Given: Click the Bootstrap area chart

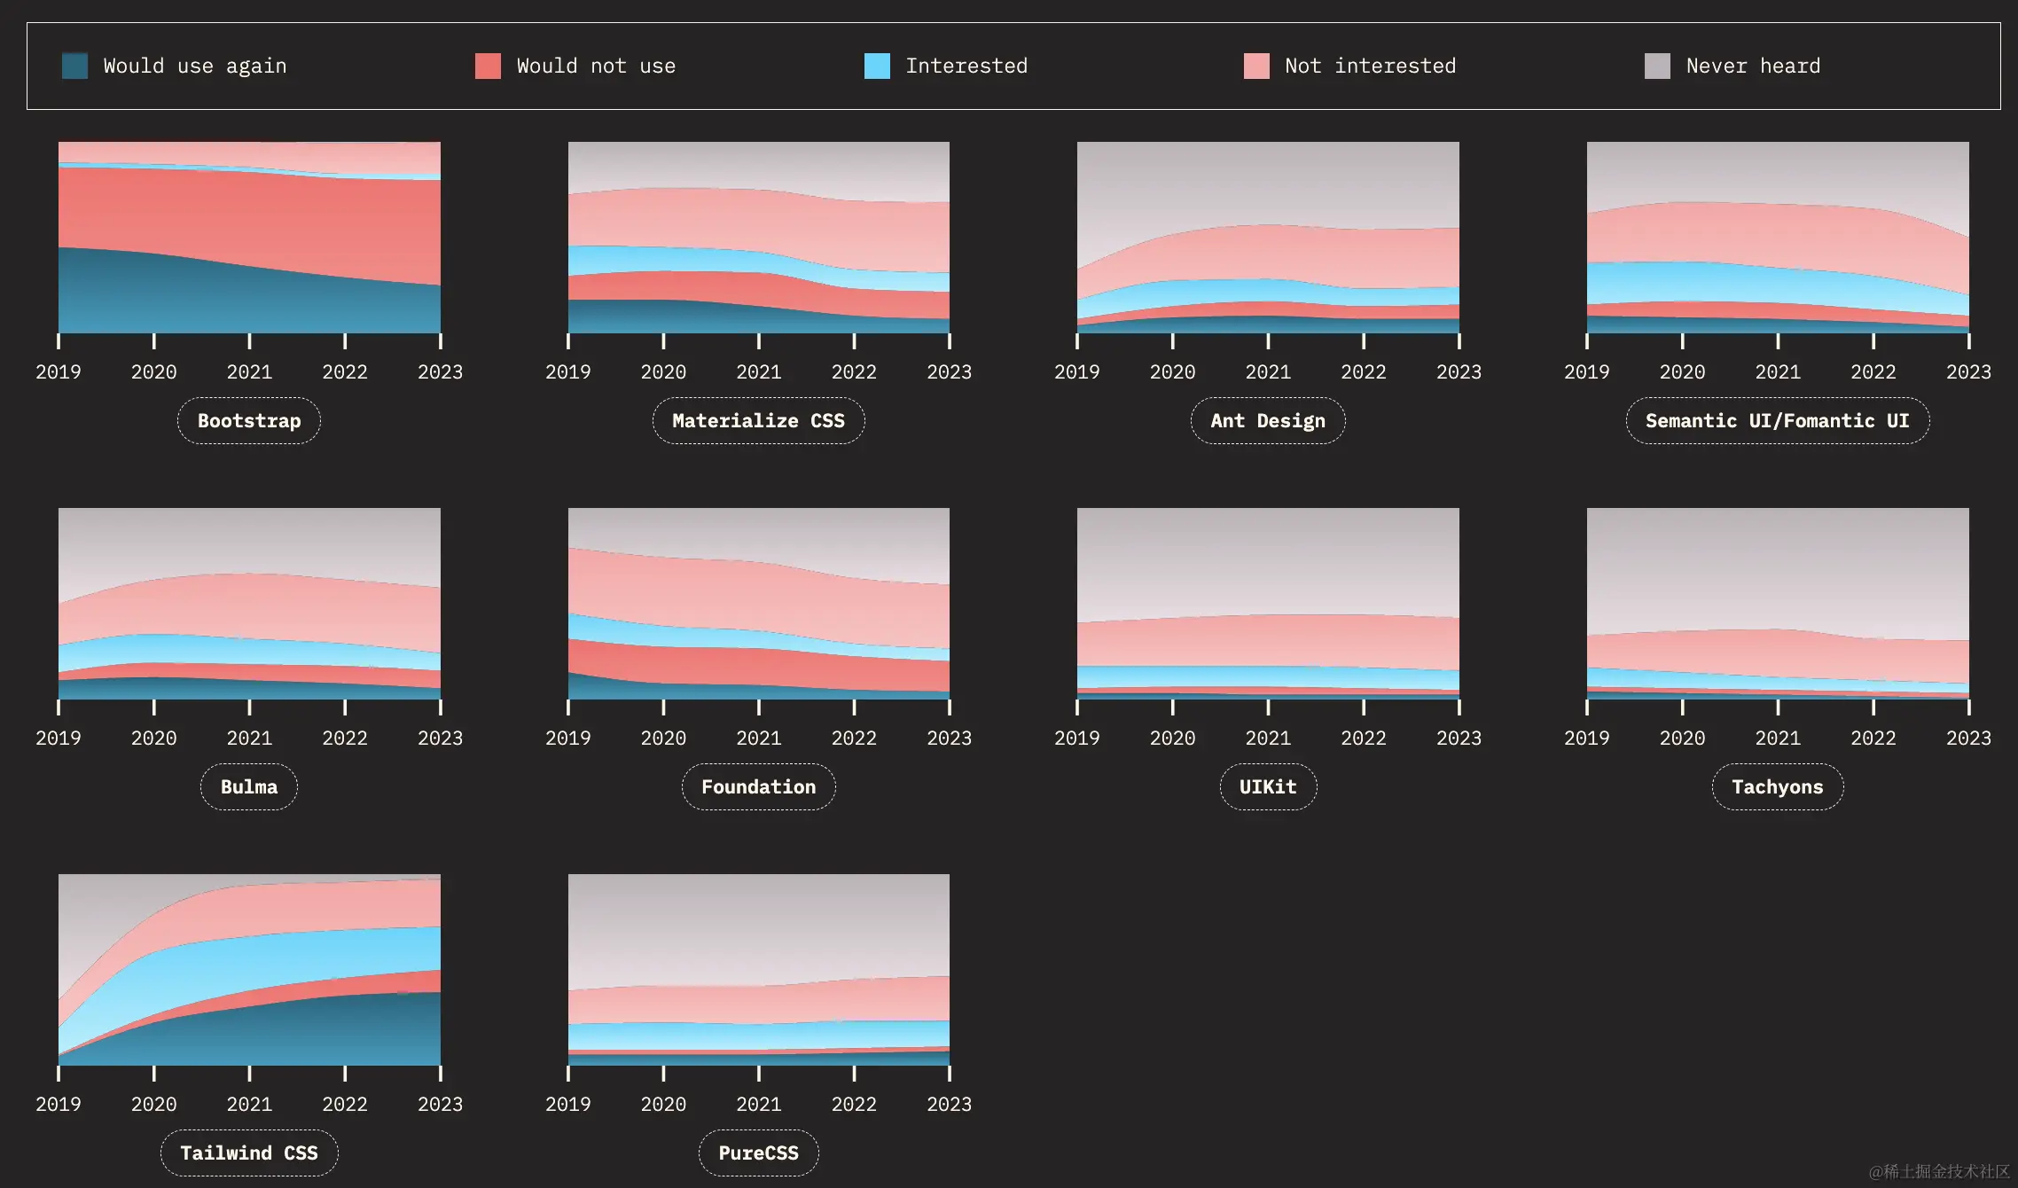Looking at the screenshot, I should pyautogui.click(x=249, y=238).
